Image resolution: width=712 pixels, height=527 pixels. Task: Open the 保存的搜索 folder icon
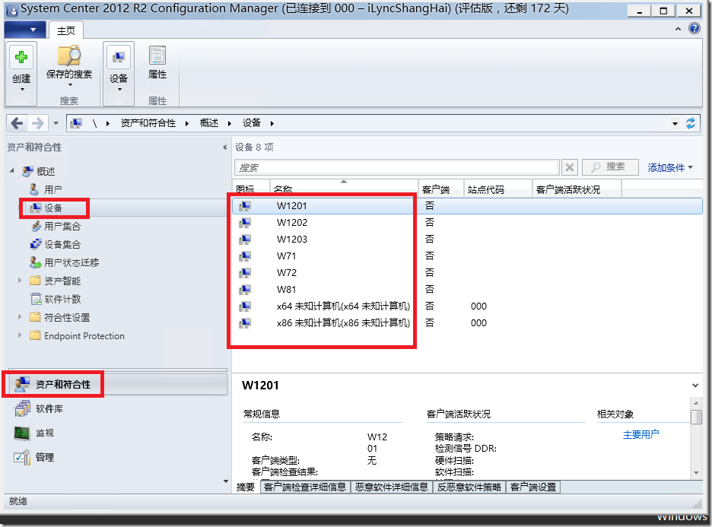point(69,56)
